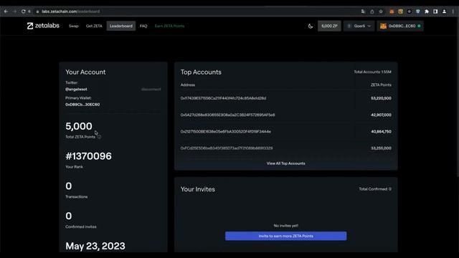
Task: Click the padlock site info icon
Action: pos(37,11)
